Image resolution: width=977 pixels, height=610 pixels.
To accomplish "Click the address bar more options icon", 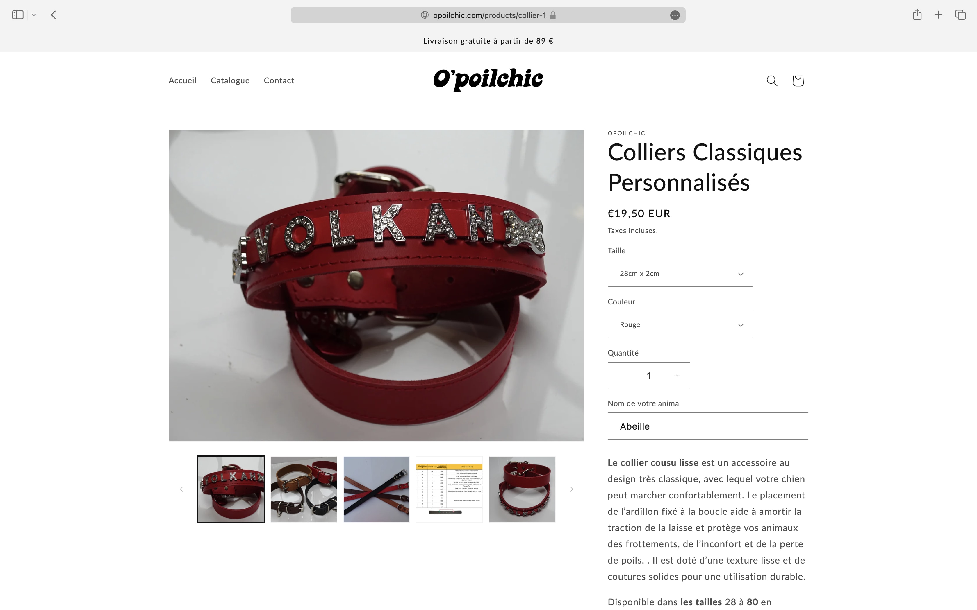I will (675, 15).
